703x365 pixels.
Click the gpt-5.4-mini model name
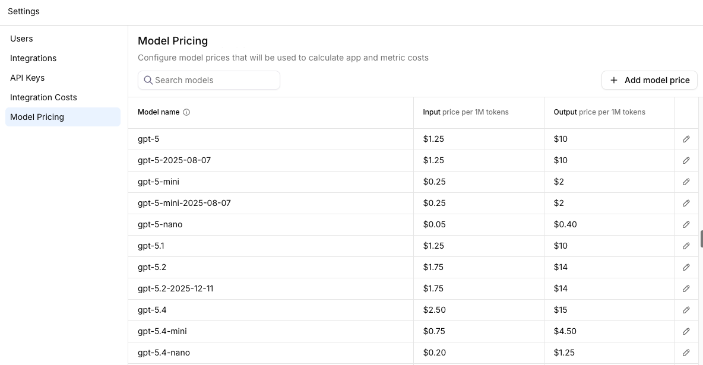162,331
